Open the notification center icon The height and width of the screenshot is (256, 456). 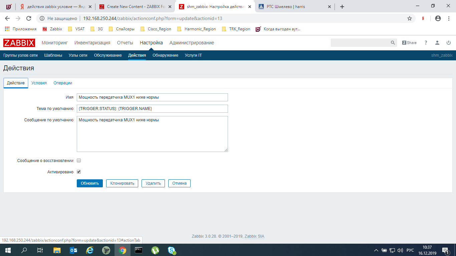[x=445, y=250]
